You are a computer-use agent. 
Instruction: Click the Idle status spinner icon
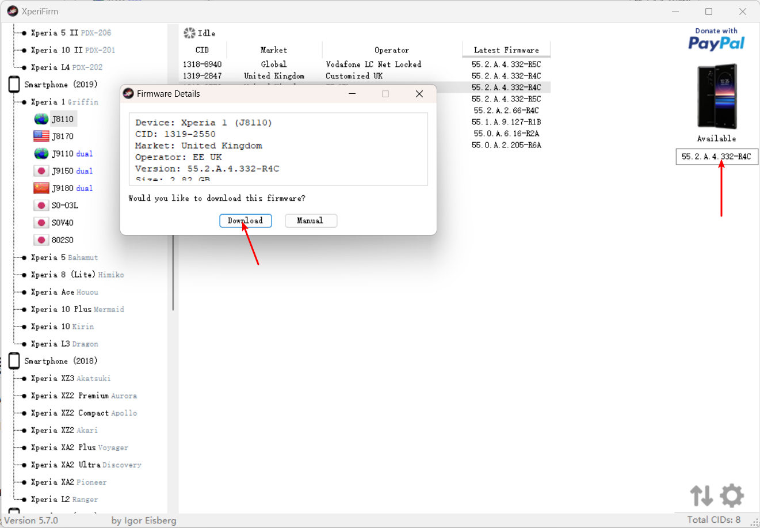tap(189, 33)
